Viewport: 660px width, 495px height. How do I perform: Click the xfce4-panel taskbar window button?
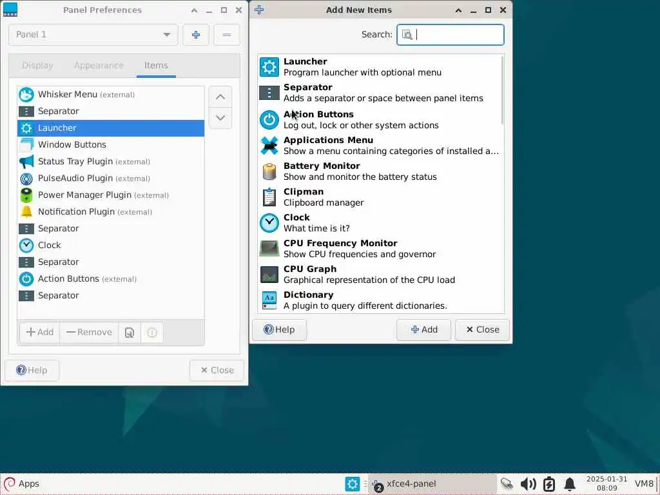click(x=432, y=484)
